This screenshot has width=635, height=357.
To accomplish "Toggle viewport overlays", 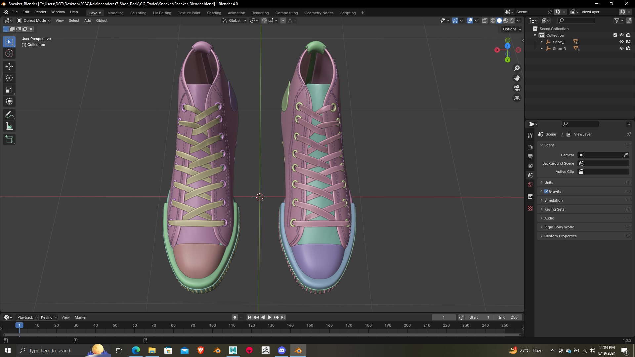I will pos(470,20).
